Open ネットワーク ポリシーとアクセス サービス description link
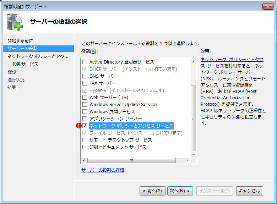 (232, 62)
